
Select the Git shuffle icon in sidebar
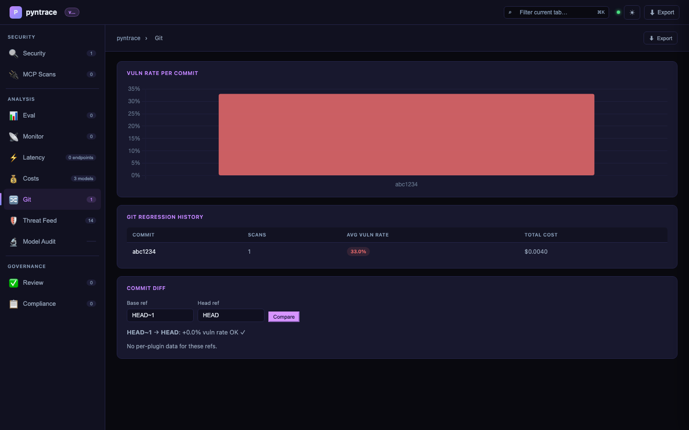tap(13, 200)
